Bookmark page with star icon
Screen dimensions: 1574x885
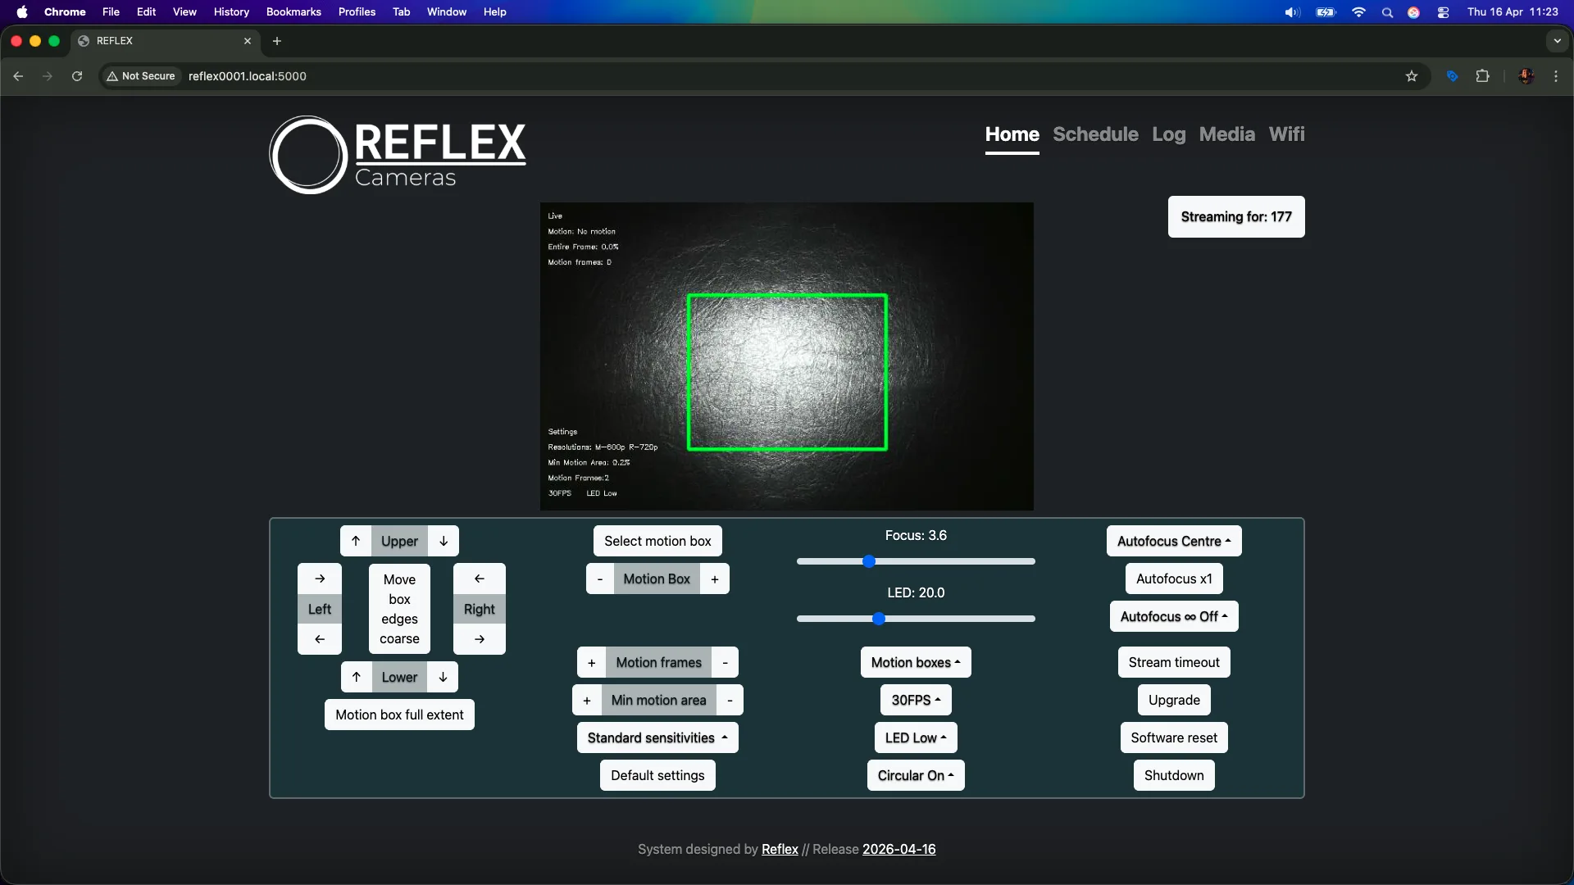coord(1412,76)
